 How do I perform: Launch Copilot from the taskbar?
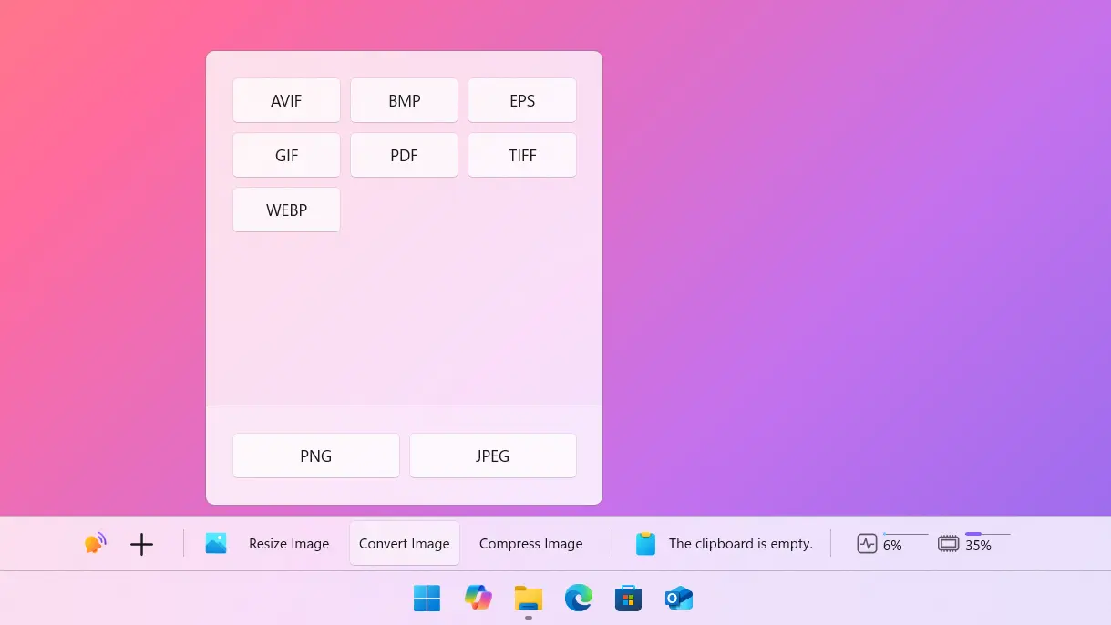click(478, 598)
